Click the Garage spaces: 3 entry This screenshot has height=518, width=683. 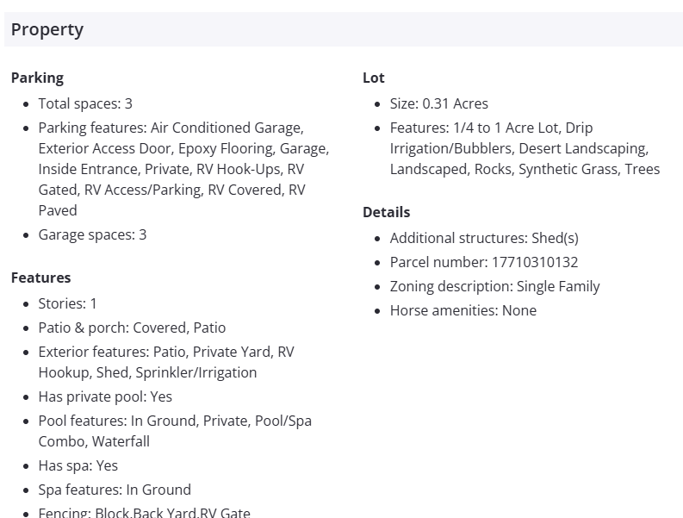[x=92, y=234]
